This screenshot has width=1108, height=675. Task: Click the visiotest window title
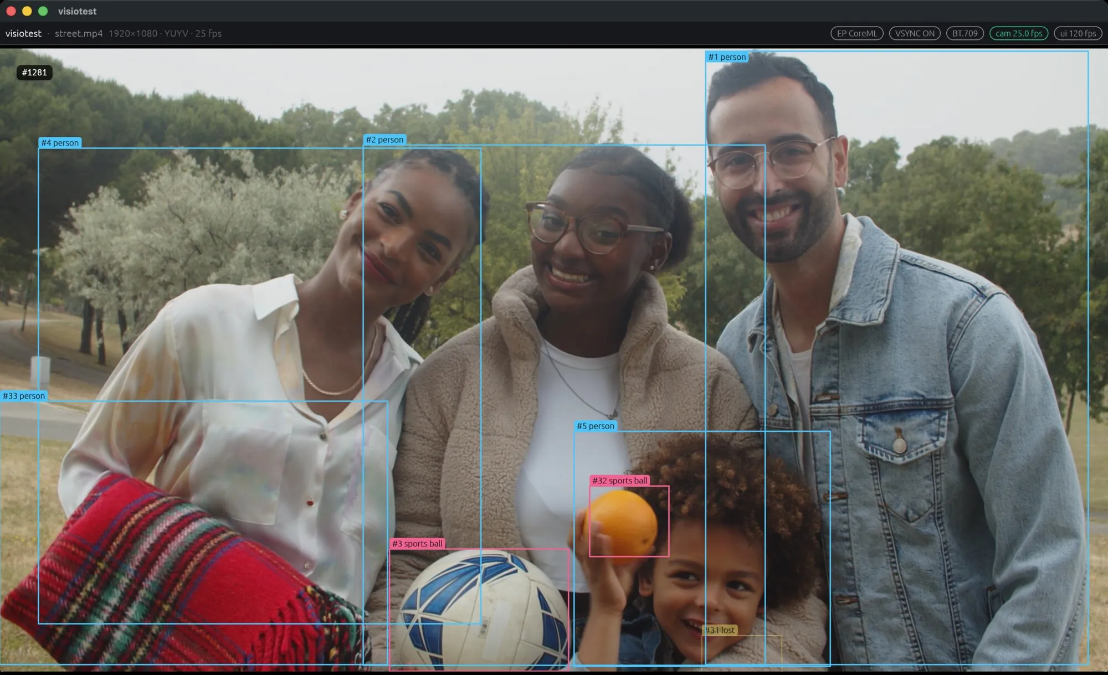point(77,11)
